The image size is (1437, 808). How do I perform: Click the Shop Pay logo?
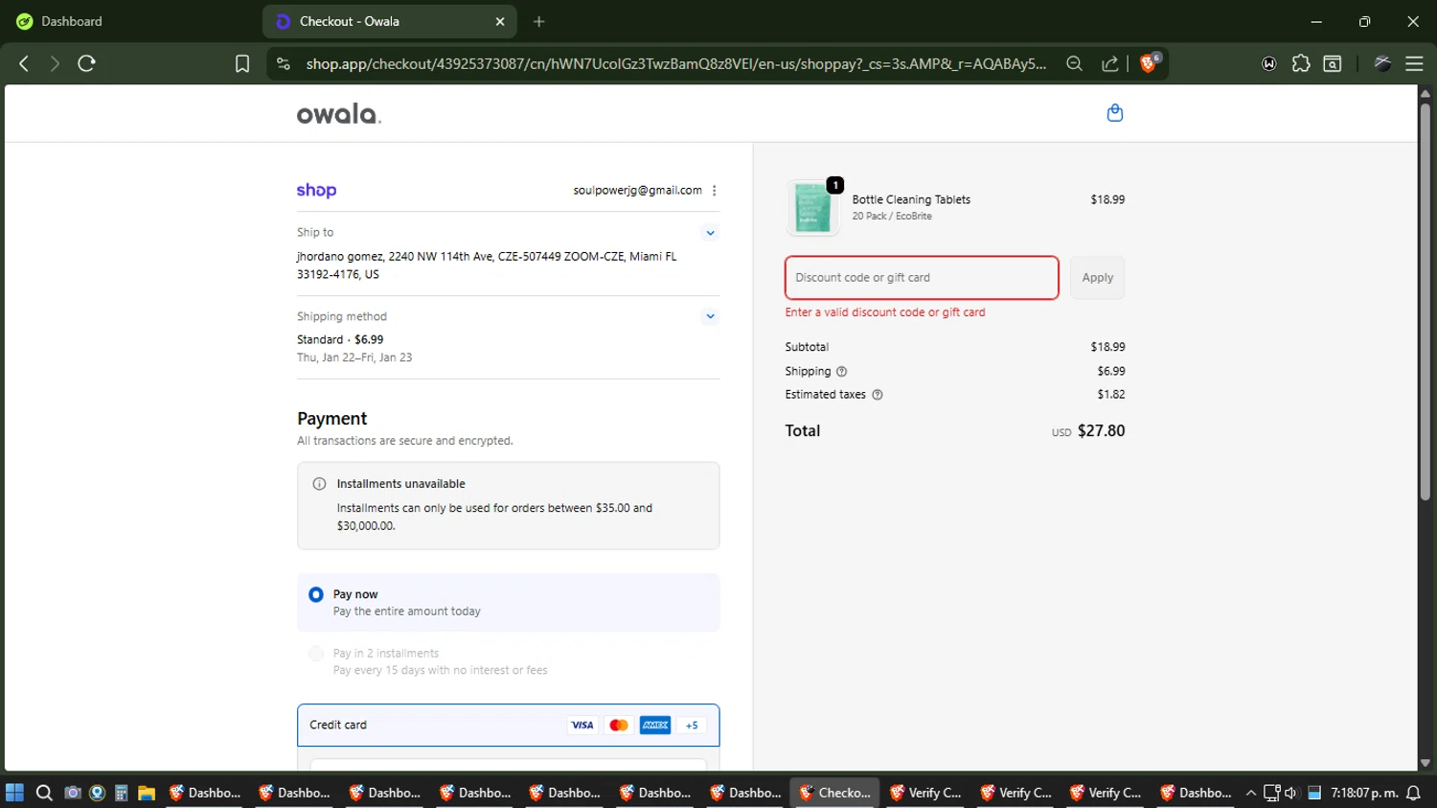coord(316,190)
